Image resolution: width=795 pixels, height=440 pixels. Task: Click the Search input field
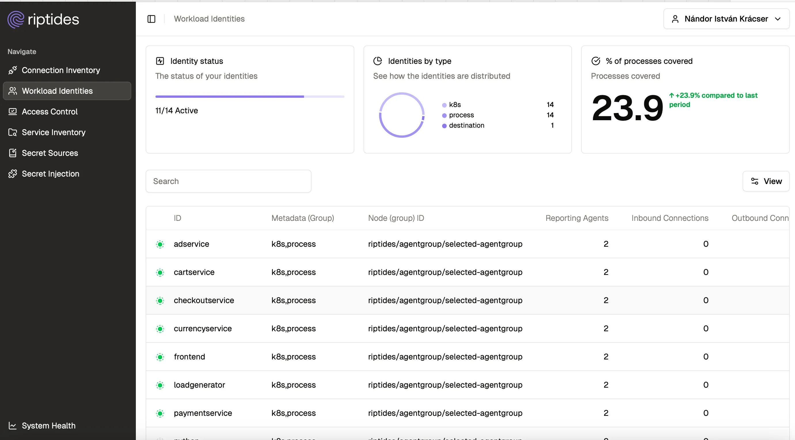click(x=228, y=181)
